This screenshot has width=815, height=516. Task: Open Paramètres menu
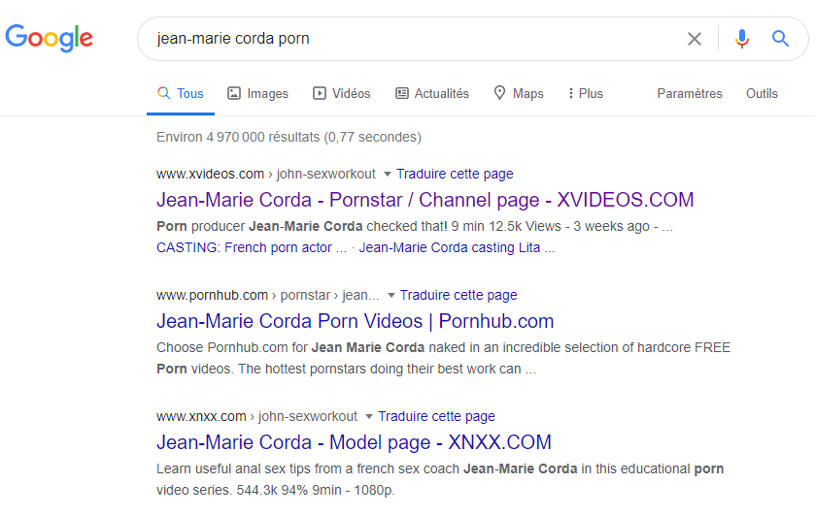click(x=690, y=93)
